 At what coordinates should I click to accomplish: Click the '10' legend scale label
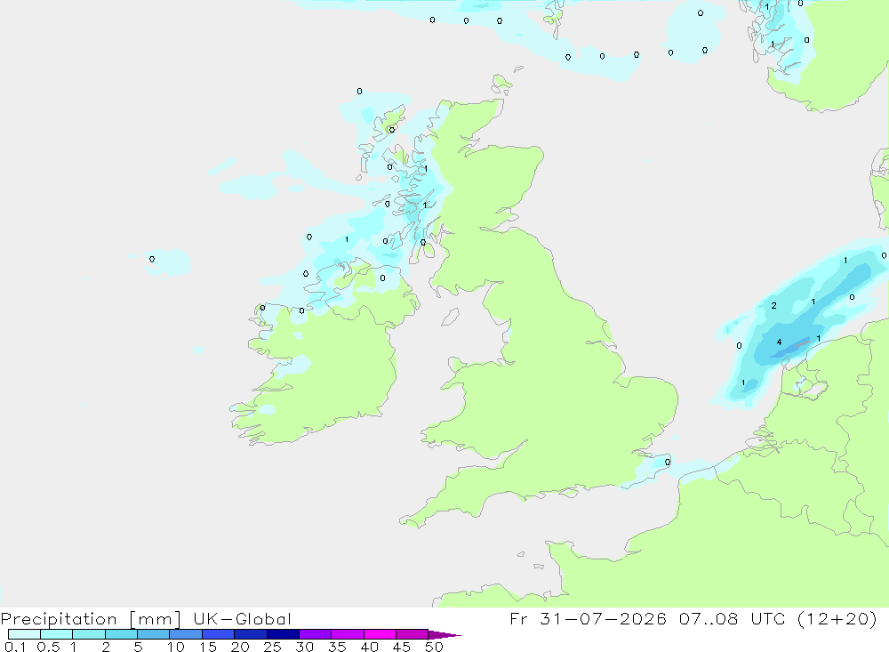(x=176, y=647)
